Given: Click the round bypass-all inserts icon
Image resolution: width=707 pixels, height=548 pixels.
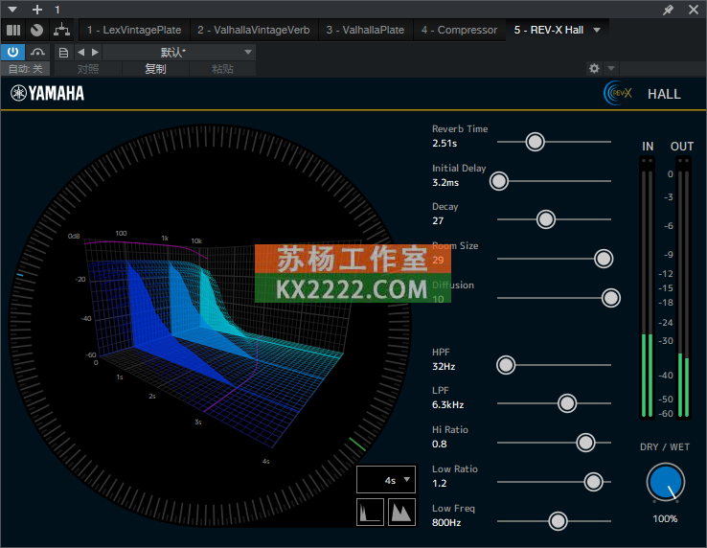Looking at the screenshot, I should pyautogui.click(x=36, y=31).
